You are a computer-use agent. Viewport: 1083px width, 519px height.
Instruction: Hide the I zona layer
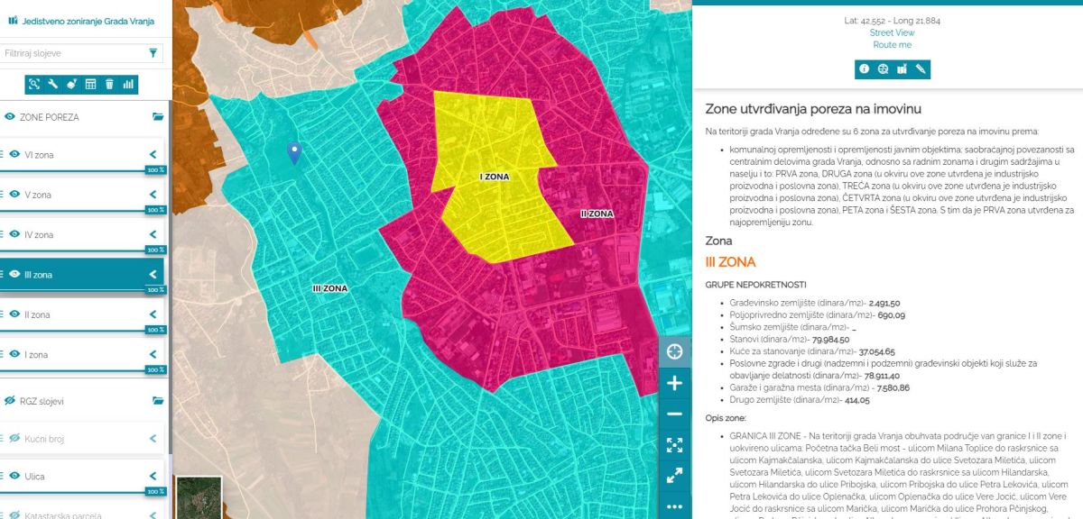tap(14, 354)
